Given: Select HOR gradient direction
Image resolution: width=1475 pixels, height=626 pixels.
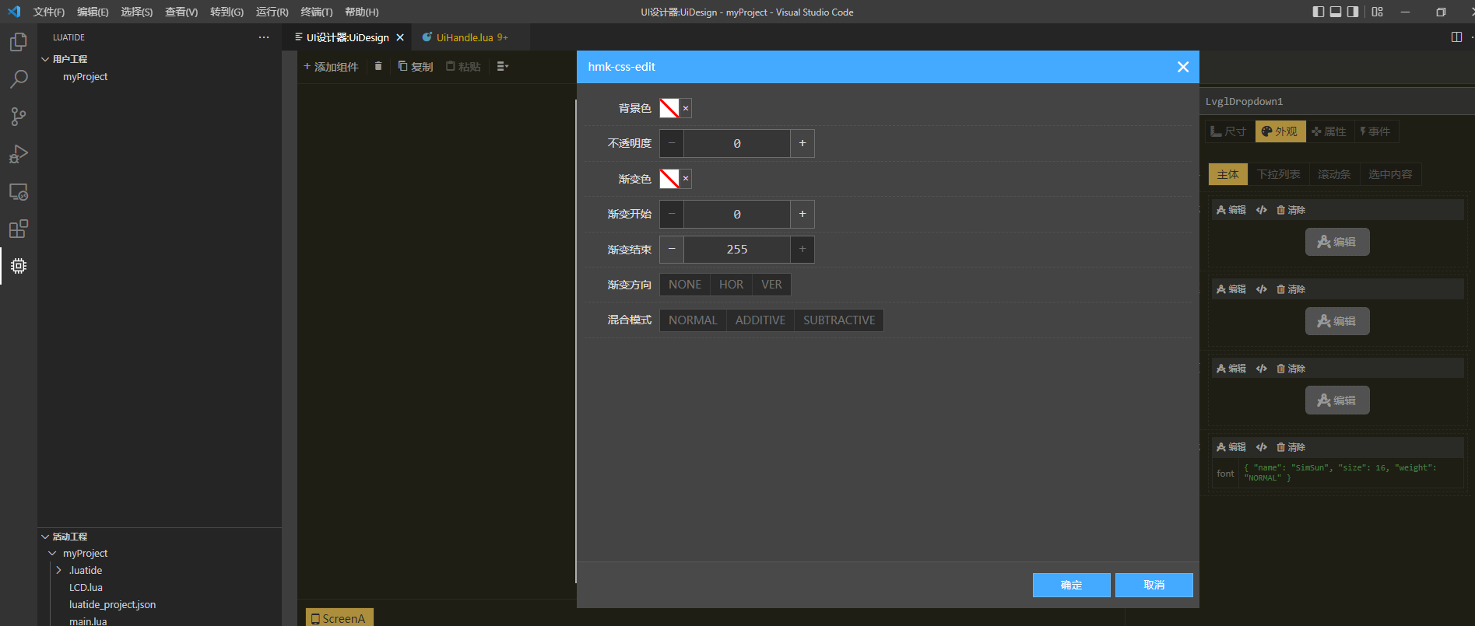Looking at the screenshot, I should [x=731, y=285].
